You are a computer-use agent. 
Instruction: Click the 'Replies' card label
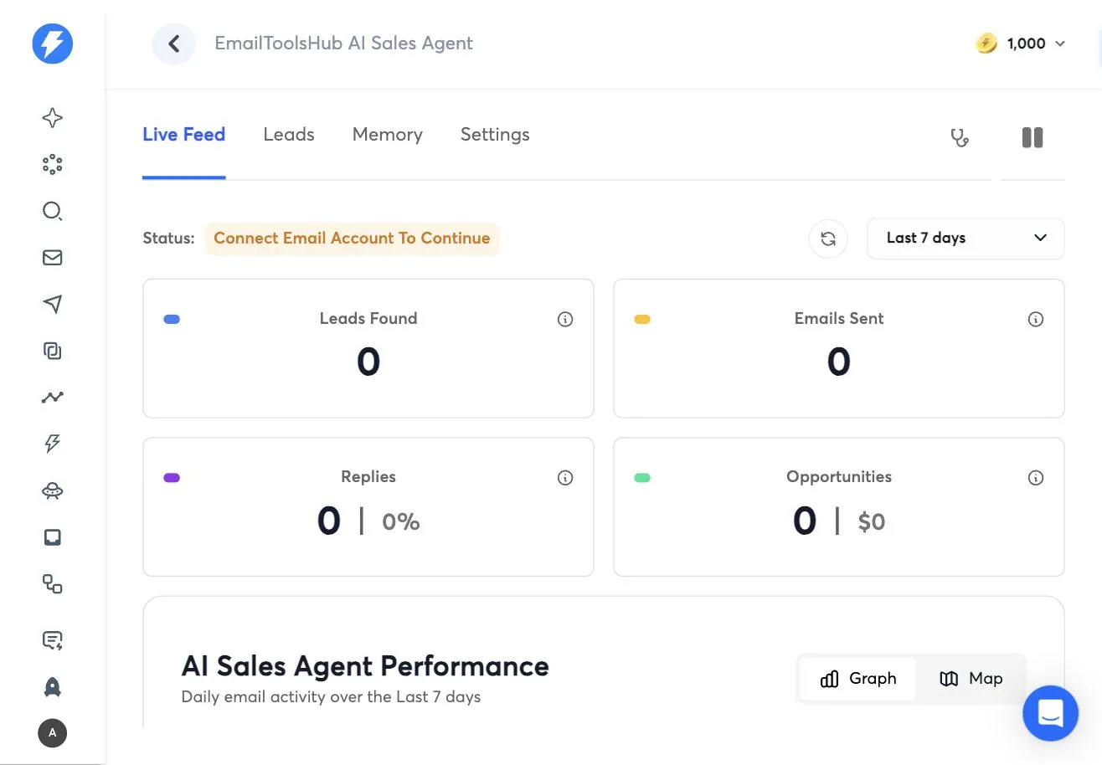368,476
